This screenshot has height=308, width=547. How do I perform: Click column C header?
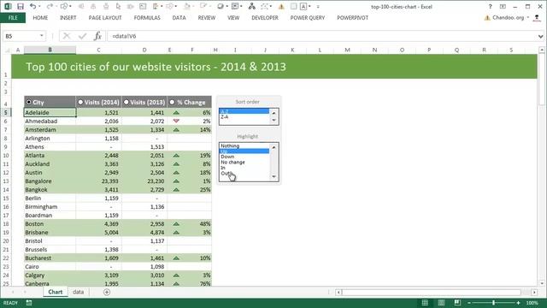(98, 50)
